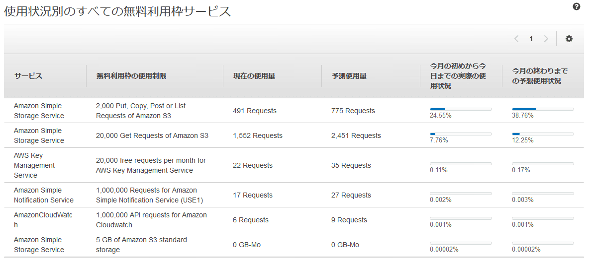Go to next page chevron

coord(546,39)
